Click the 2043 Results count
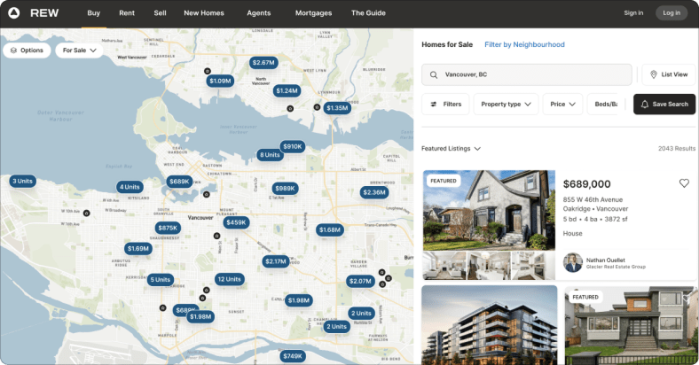 676,149
